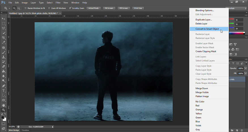
Task: Select the Rectangular Marquee tool
Action: click(x=3, y=23)
